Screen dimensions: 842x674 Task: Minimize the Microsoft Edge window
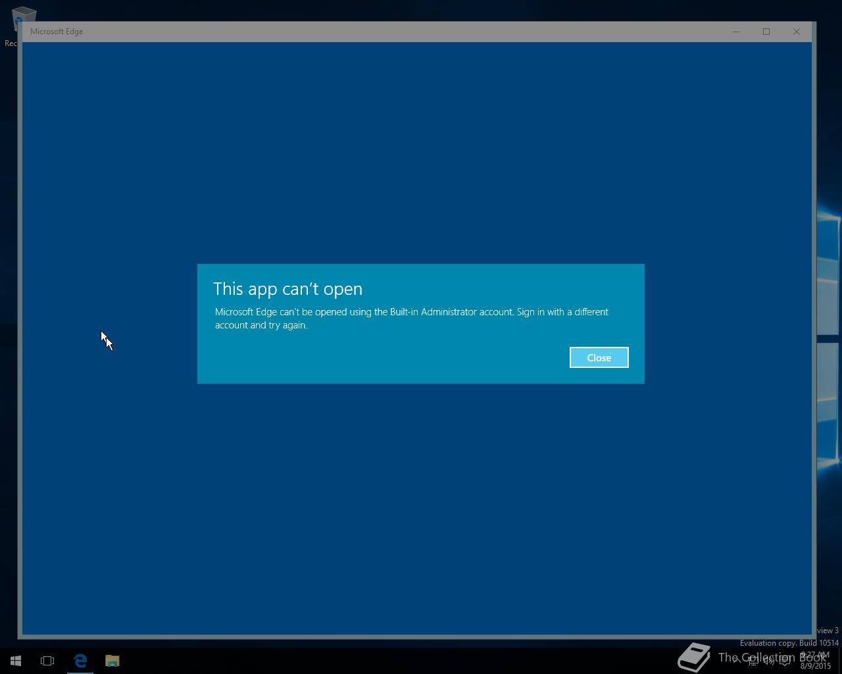pyautogui.click(x=736, y=32)
